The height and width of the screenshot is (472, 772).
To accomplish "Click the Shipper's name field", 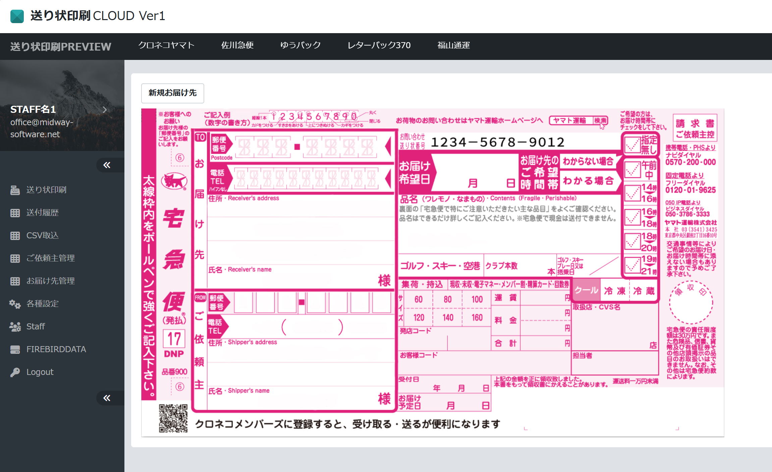I will 300,399.
